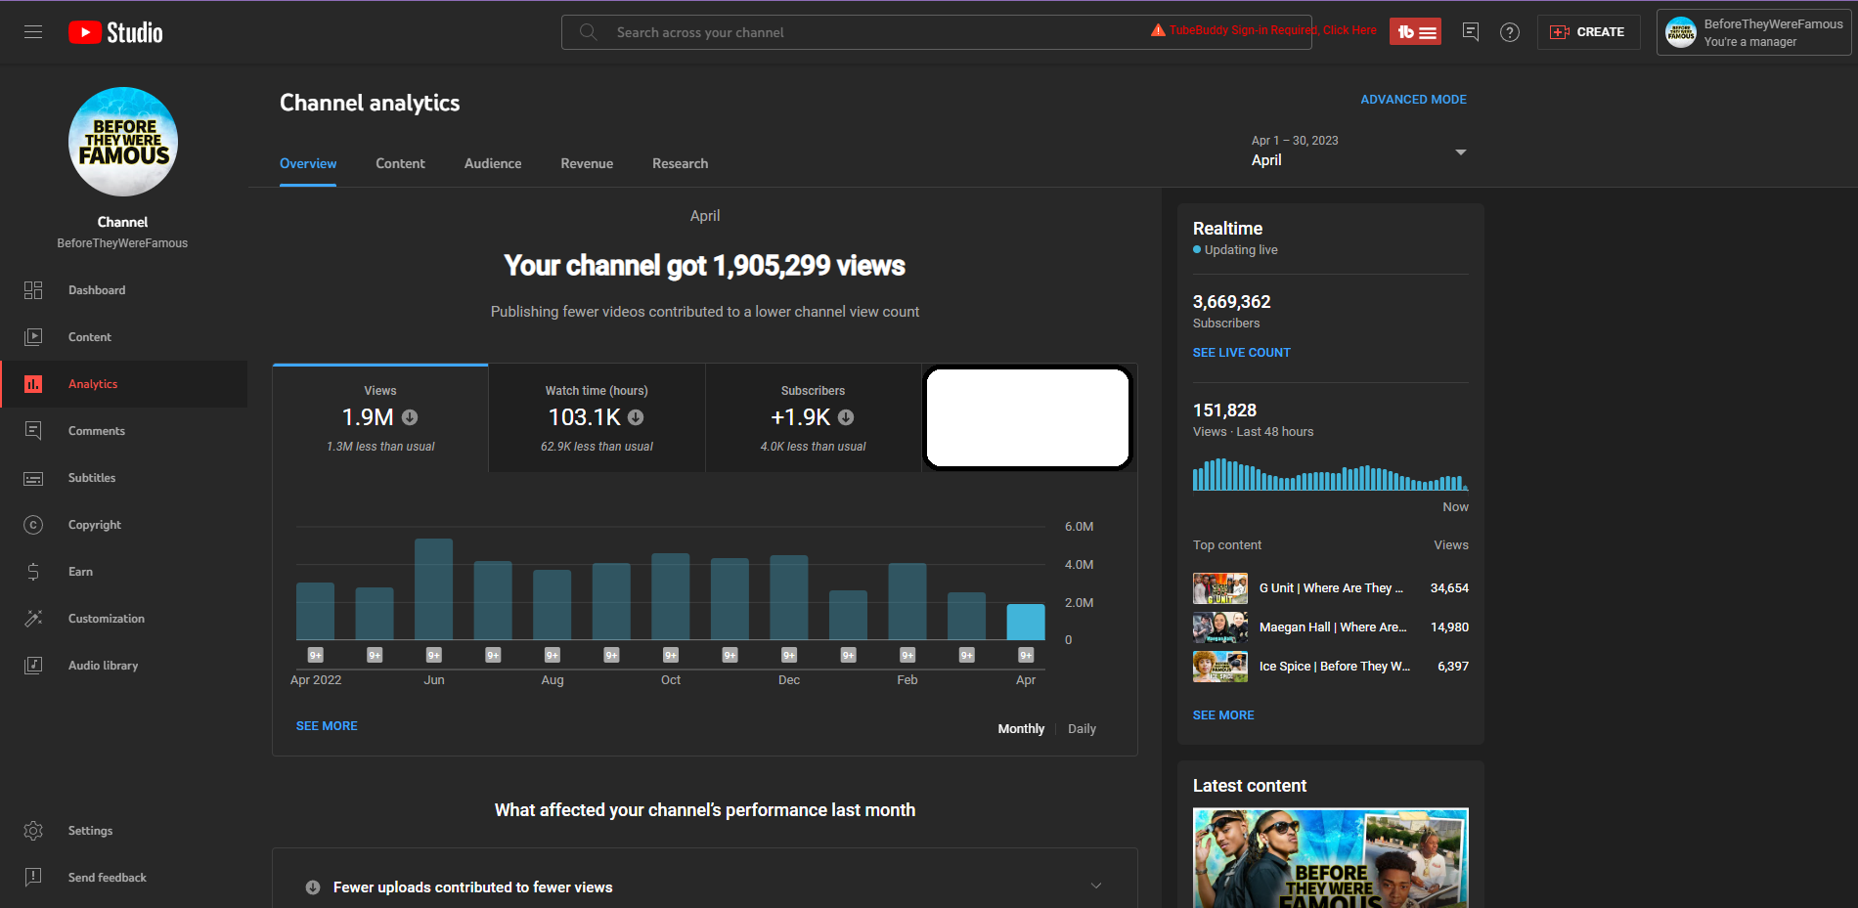This screenshot has width=1858, height=908.
Task: Click SEE LIVE COUNT under Subscribers
Action: click(x=1241, y=353)
